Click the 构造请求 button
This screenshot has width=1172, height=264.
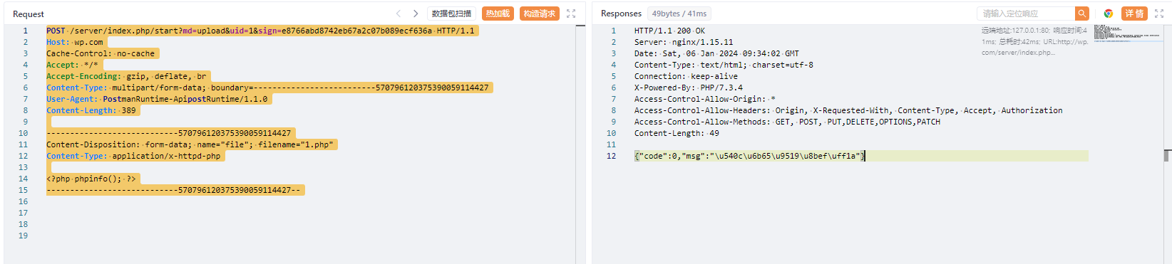(540, 14)
